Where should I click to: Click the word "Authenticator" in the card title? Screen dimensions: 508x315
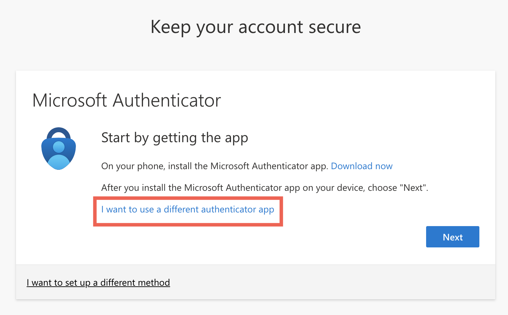click(x=167, y=100)
